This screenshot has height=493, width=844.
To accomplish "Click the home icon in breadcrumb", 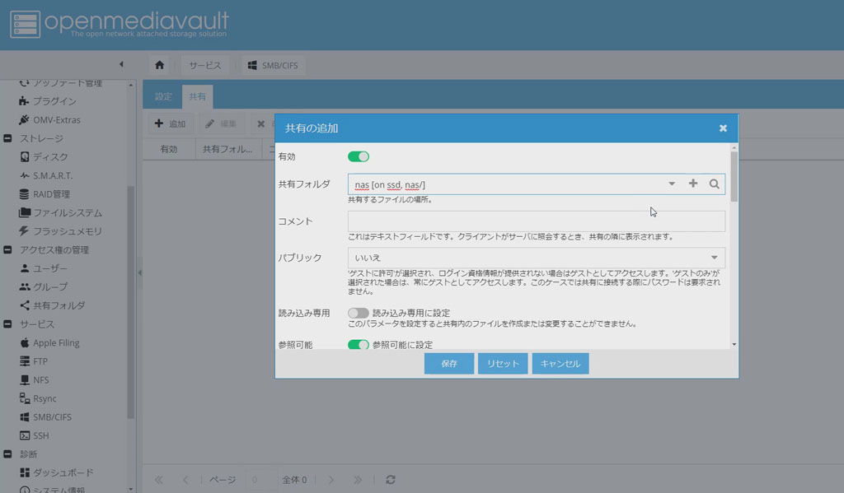I will pyautogui.click(x=159, y=65).
